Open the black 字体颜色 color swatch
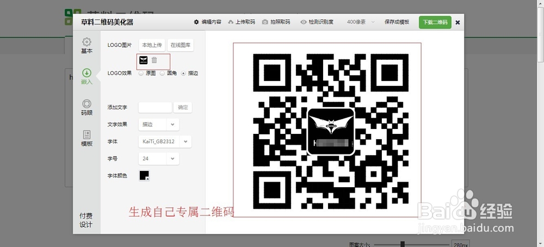Viewport: 544px width, 247px height. click(144, 176)
